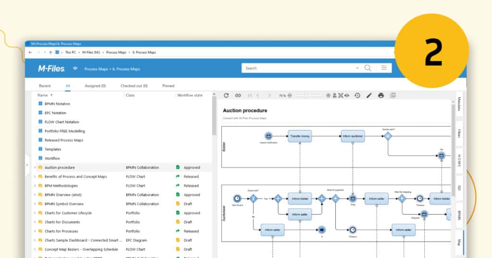Viewport: 492px width, 258px height.
Task: Sort list by the Workflow state column
Action: (190, 95)
